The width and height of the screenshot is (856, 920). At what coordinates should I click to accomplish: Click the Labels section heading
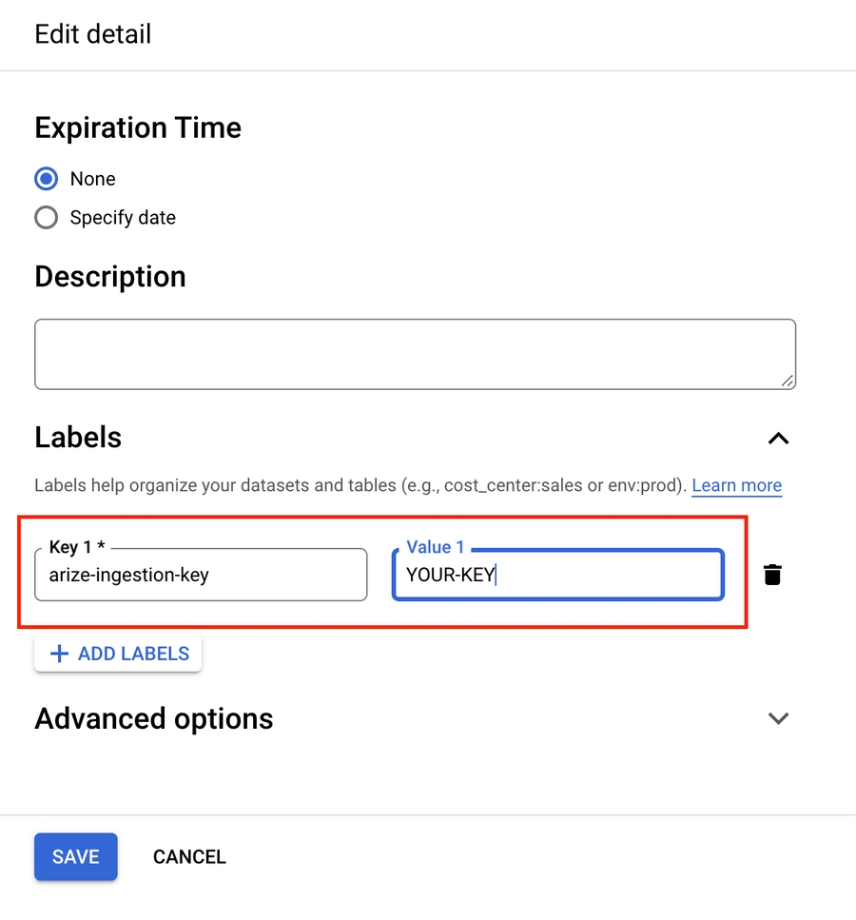click(78, 438)
